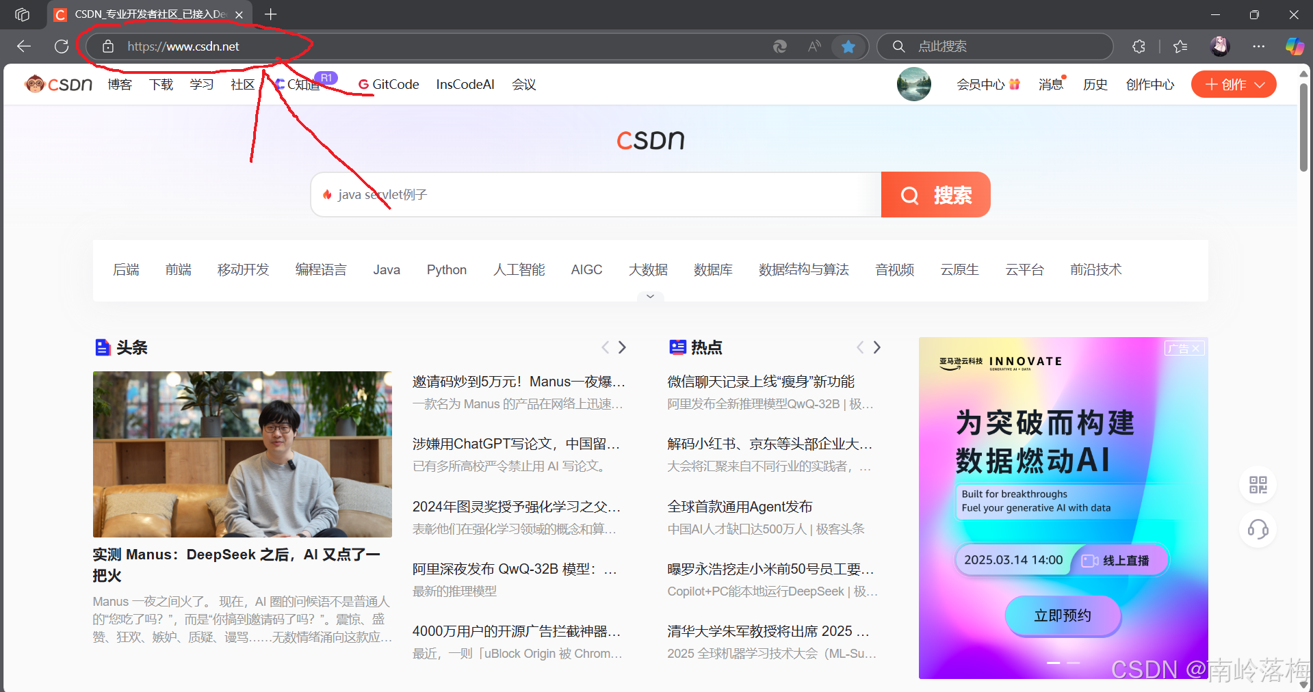Select the Python category tab
Screen dimensions: 1313x692
coord(447,269)
